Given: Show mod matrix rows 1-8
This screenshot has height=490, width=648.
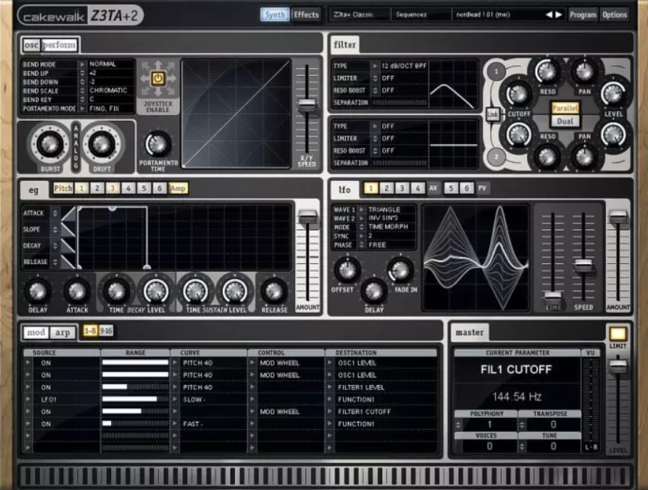Looking at the screenshot, I should pos(90,331).
